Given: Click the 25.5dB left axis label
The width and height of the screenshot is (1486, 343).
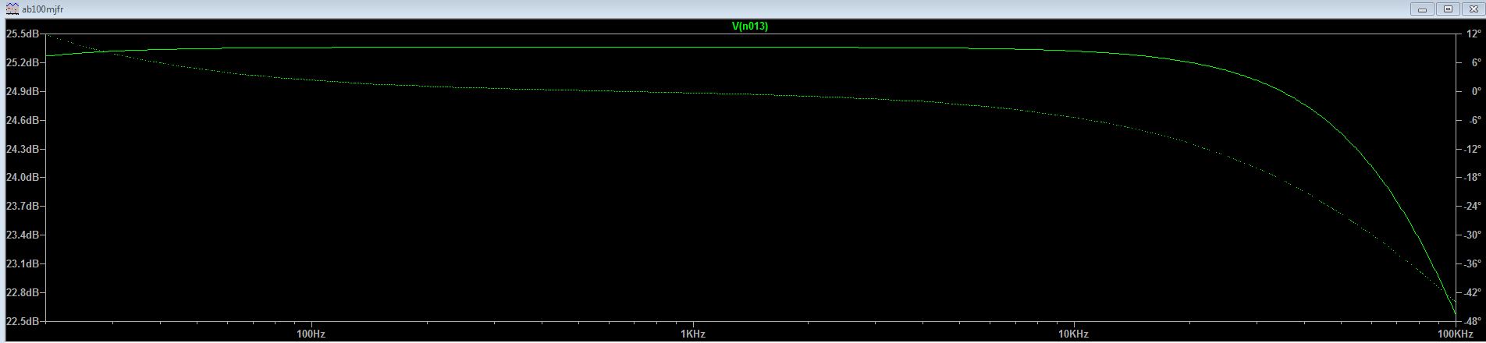Looking at the screenshot, I should 22,34.
